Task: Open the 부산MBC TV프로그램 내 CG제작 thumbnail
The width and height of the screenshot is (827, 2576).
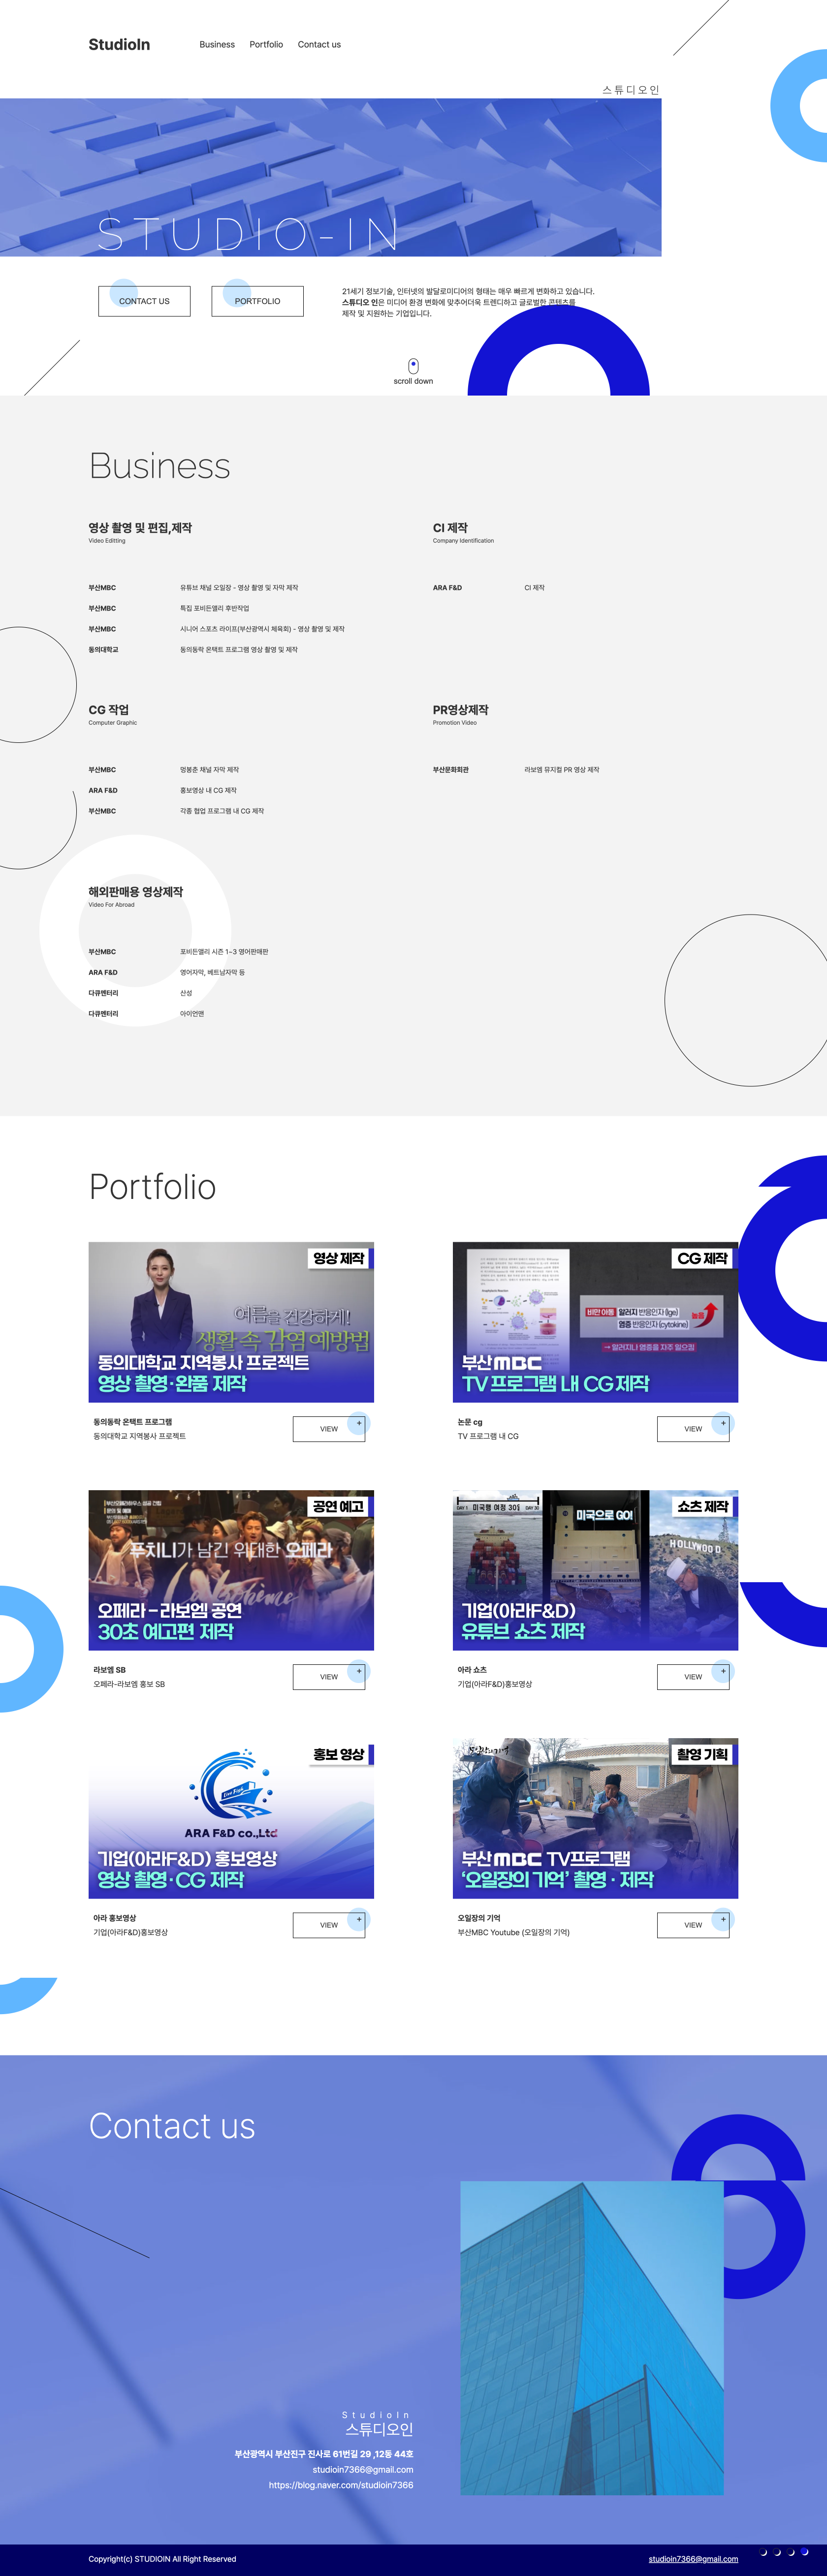Action: coord(595,1322)
